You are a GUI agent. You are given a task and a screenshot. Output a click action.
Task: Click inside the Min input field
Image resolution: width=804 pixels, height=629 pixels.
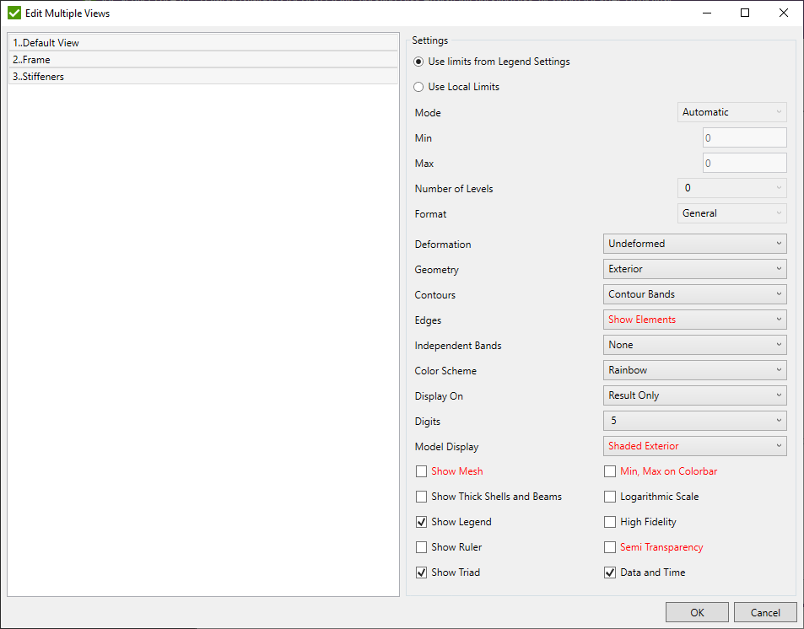coord(743,137)
